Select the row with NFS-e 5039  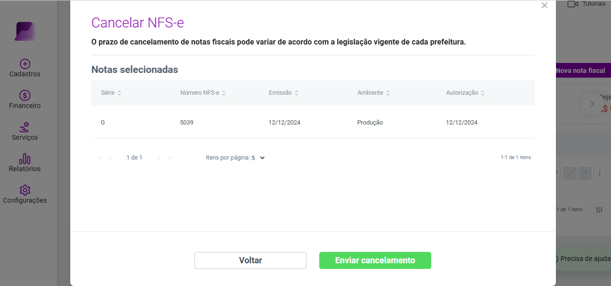pos(313,122)
